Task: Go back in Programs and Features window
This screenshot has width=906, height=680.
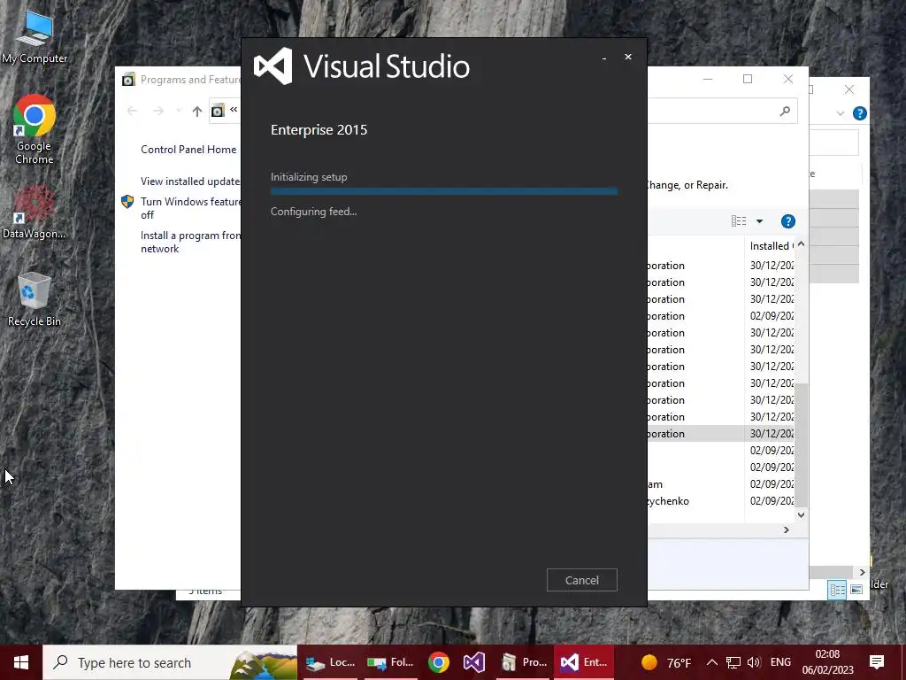Action: point(133,111)
